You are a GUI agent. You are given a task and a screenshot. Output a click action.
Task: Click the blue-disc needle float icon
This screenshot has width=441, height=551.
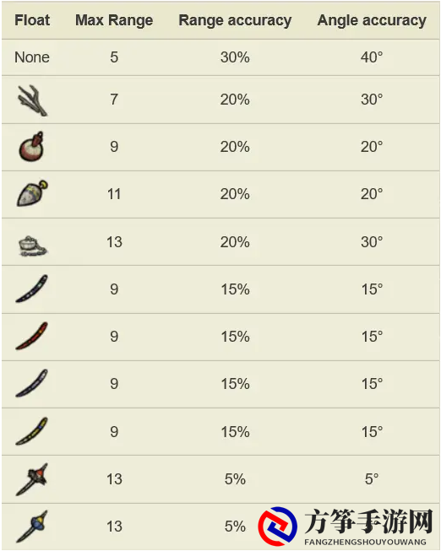[x=32, y=527]
